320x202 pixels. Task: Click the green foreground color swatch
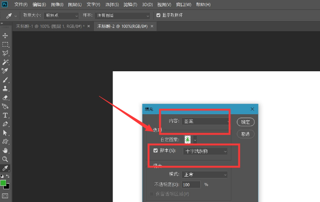click(x=3, y=183)
